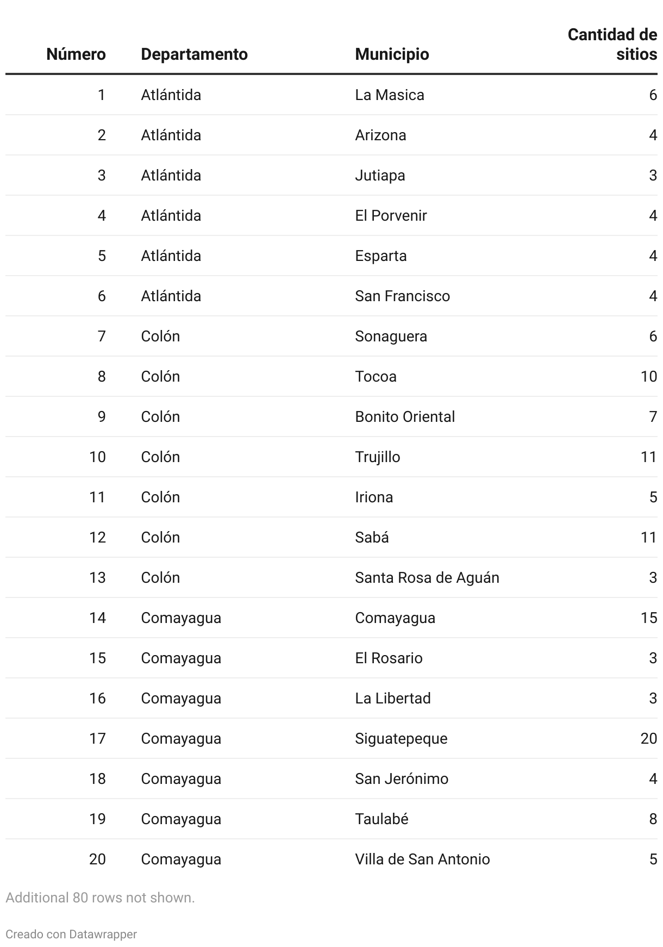The image size is (663, 947).
Task: Select the Sonaguera municipality cell
Action: 391,337
